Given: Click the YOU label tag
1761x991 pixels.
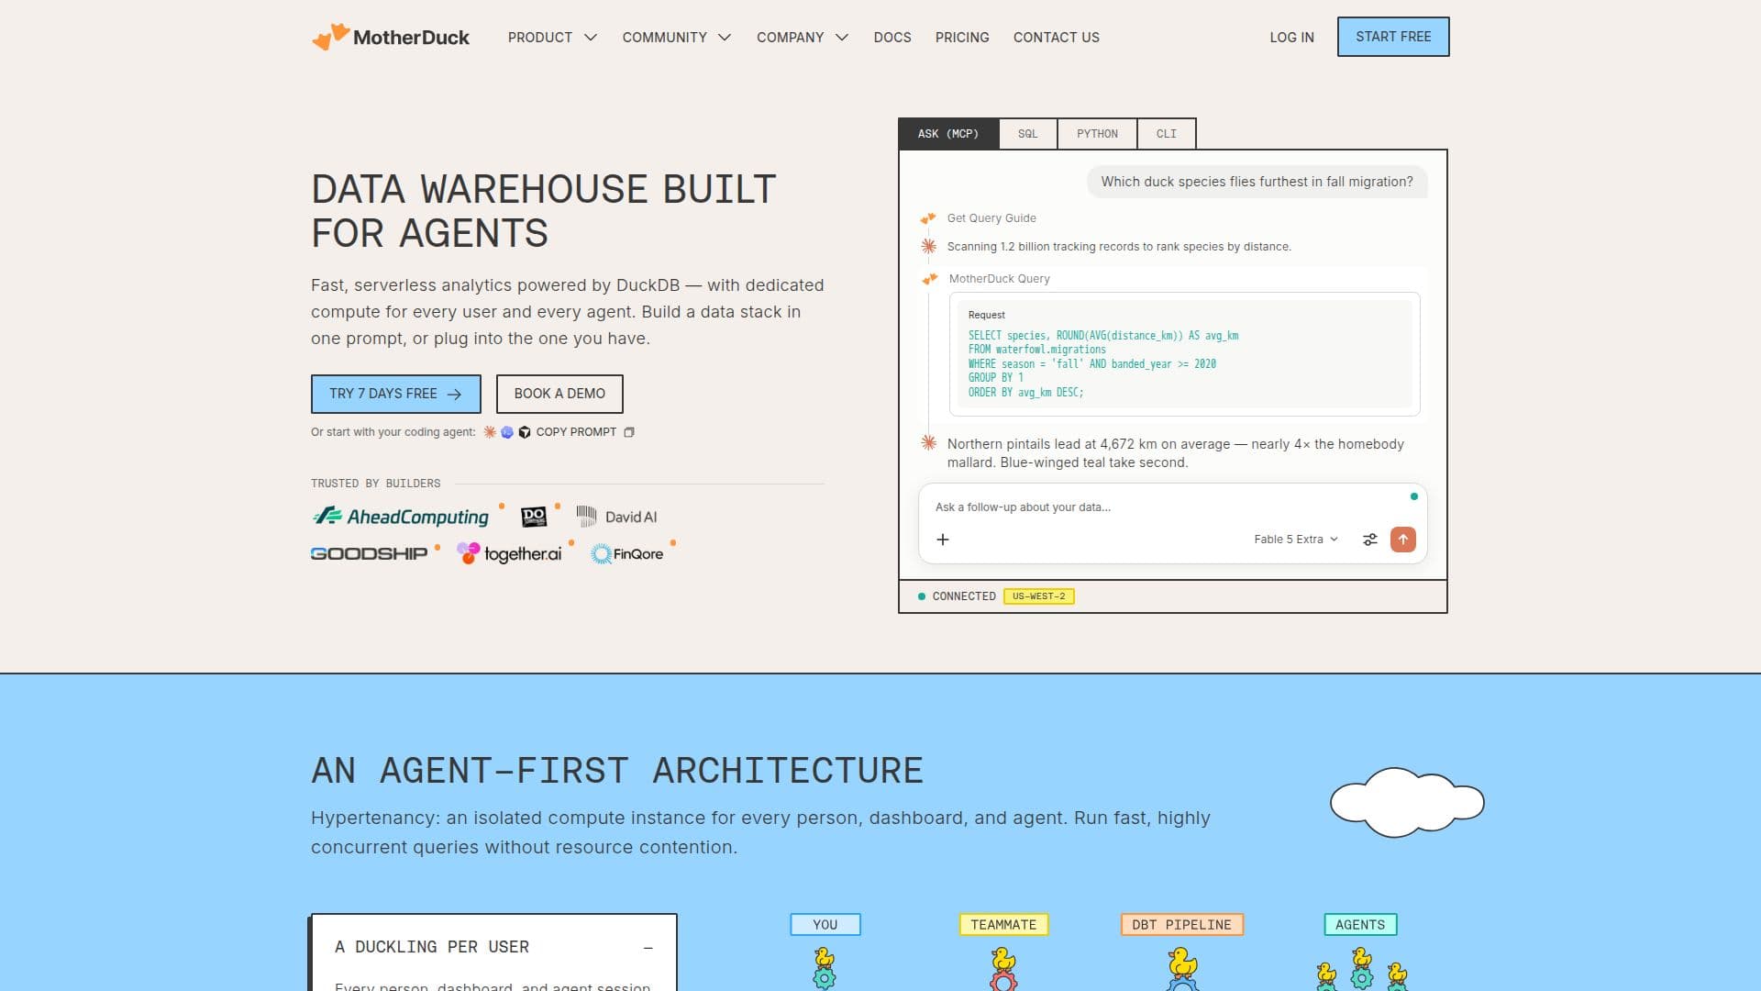Looking at the screenshot, I should tap(825, 925).
